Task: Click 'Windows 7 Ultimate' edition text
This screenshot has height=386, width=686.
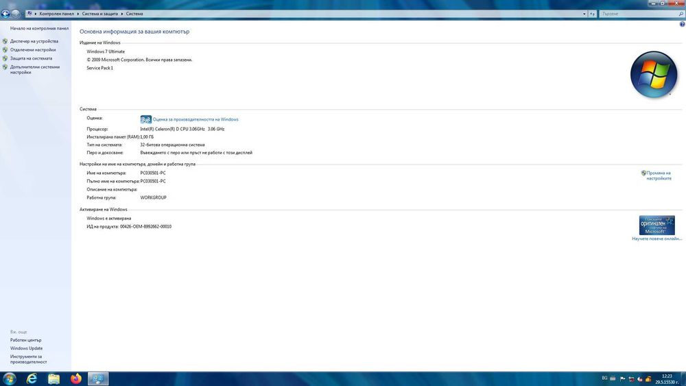Action: coord(106,51)
